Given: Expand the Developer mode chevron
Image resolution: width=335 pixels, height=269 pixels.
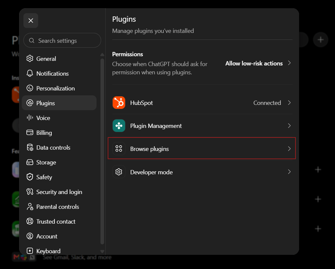Looking at the screenshot, I should click(x=289, y=172).
